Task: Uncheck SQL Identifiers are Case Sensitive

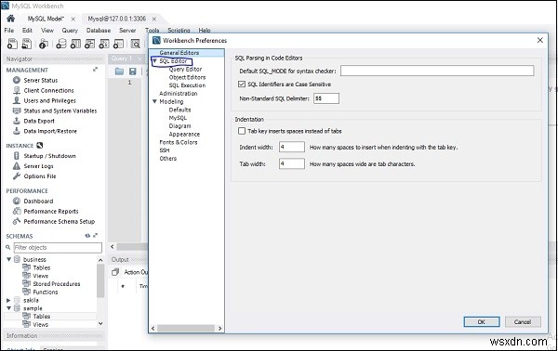Action: point(242,84)
